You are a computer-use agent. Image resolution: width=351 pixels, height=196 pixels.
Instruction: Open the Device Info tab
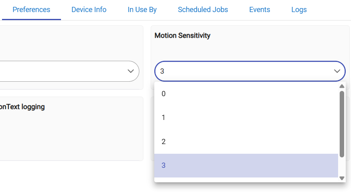click(89, 10)
